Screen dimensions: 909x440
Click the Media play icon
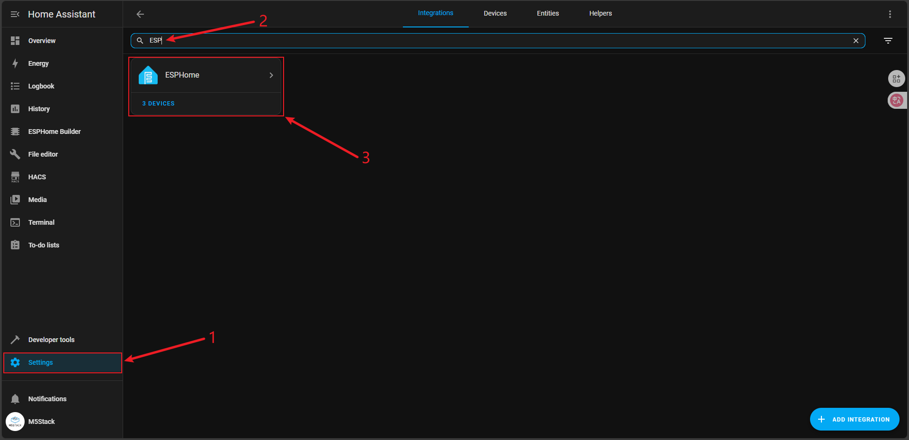point(15,200)
